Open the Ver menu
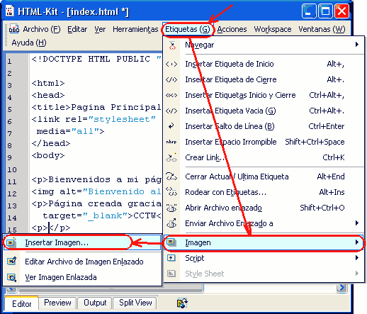Screen dimensions: 367x314 (x=100, y=29)
